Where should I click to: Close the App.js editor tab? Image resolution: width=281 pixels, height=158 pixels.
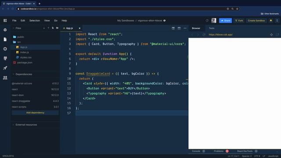tap(79, 28)
